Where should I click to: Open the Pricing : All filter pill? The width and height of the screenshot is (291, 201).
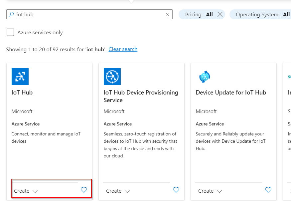(x=199, y=15)
